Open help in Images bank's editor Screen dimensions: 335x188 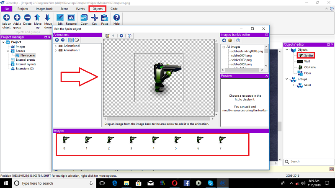[238, 40]
